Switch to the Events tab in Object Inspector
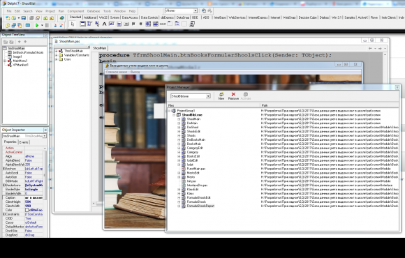The image size is (405, 258). (24, 142)
